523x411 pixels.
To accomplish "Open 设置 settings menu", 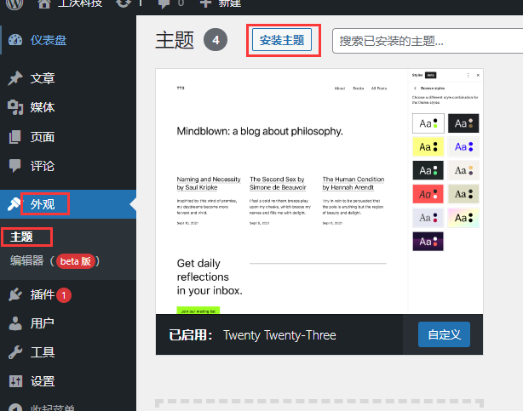I will 43,381.
